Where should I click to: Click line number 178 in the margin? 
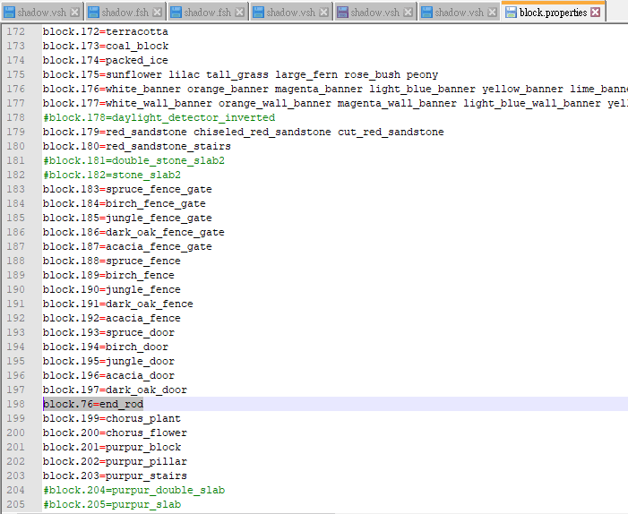point(15,117)
